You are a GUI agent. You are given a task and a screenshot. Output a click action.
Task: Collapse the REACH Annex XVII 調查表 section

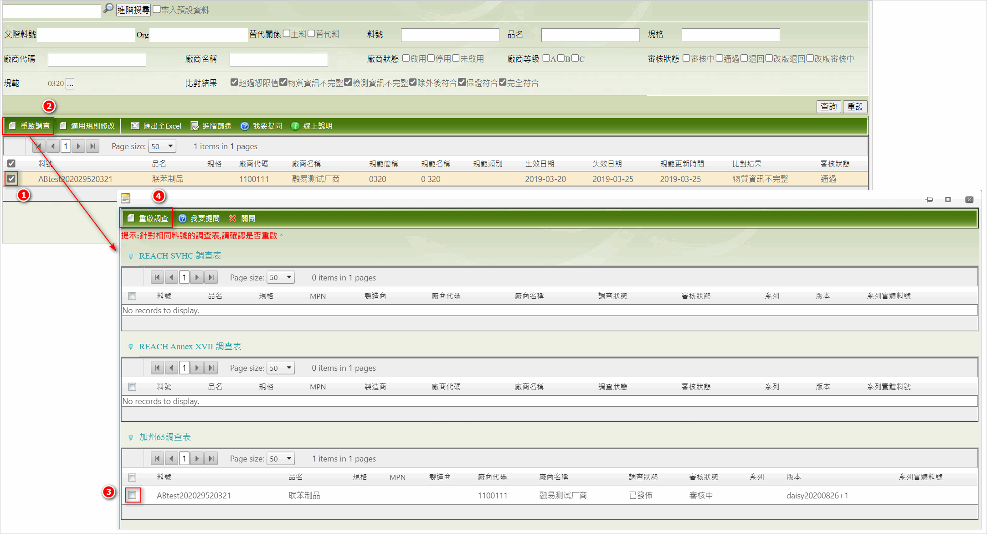pos(131,347)
